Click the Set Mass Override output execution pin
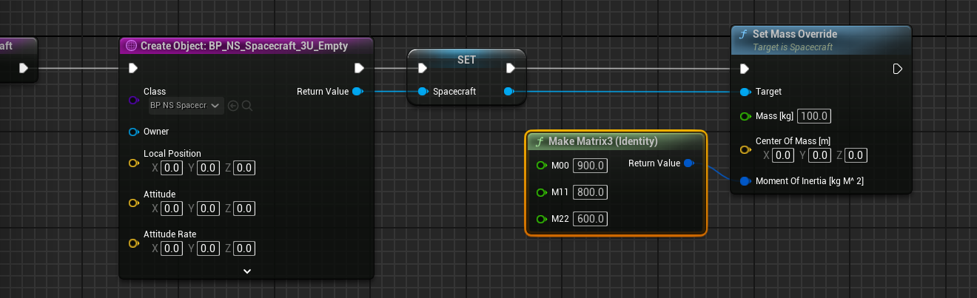This screenshot has width=977, height=298. coord(897,69)
